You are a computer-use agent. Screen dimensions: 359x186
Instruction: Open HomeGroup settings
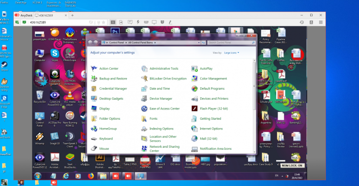click(104, 129)
